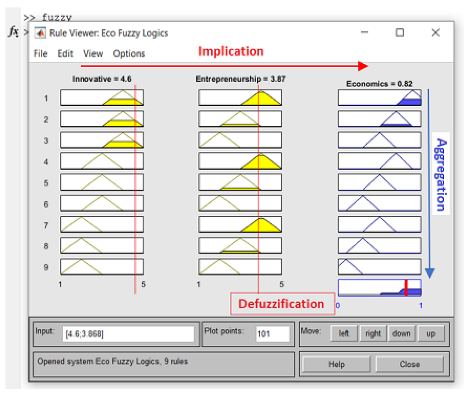Viewport: 473px width, 396px height.
Task: Open the Options menu
Action: click(x=129, y=54)
